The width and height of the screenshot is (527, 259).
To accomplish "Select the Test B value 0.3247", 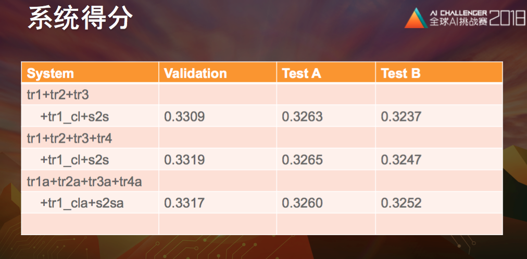I will [401, 160].
